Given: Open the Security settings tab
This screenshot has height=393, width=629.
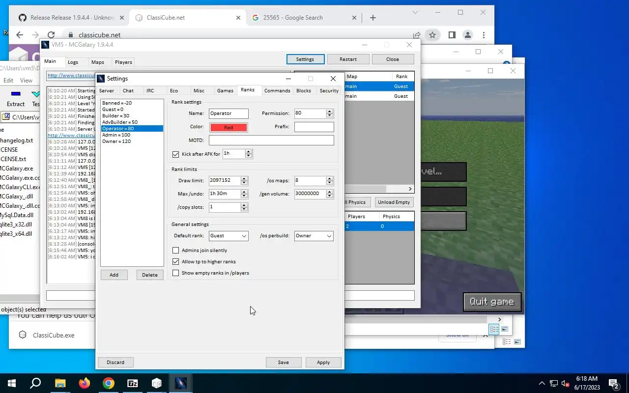Looking at the screenshot, I should click(329, 91).
